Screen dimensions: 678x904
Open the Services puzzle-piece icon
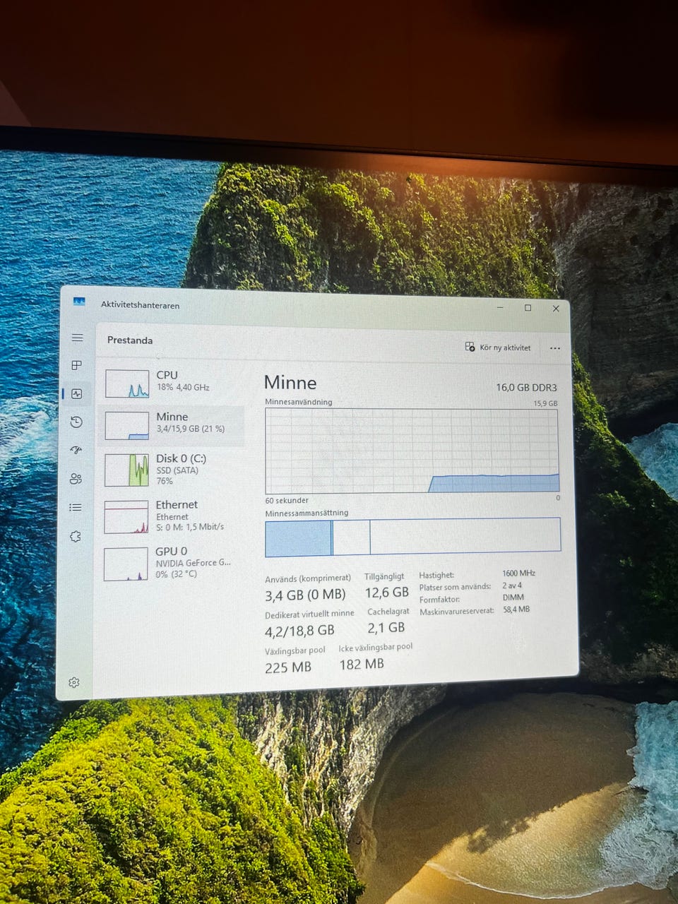(x=75, y=537)
